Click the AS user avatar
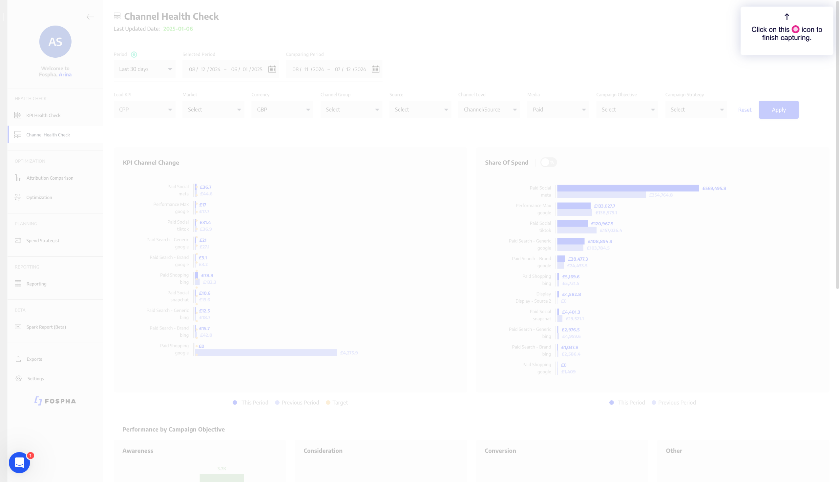Image resolution: width=840 pixels, height=482 pixels. click(x=55, y=42)
